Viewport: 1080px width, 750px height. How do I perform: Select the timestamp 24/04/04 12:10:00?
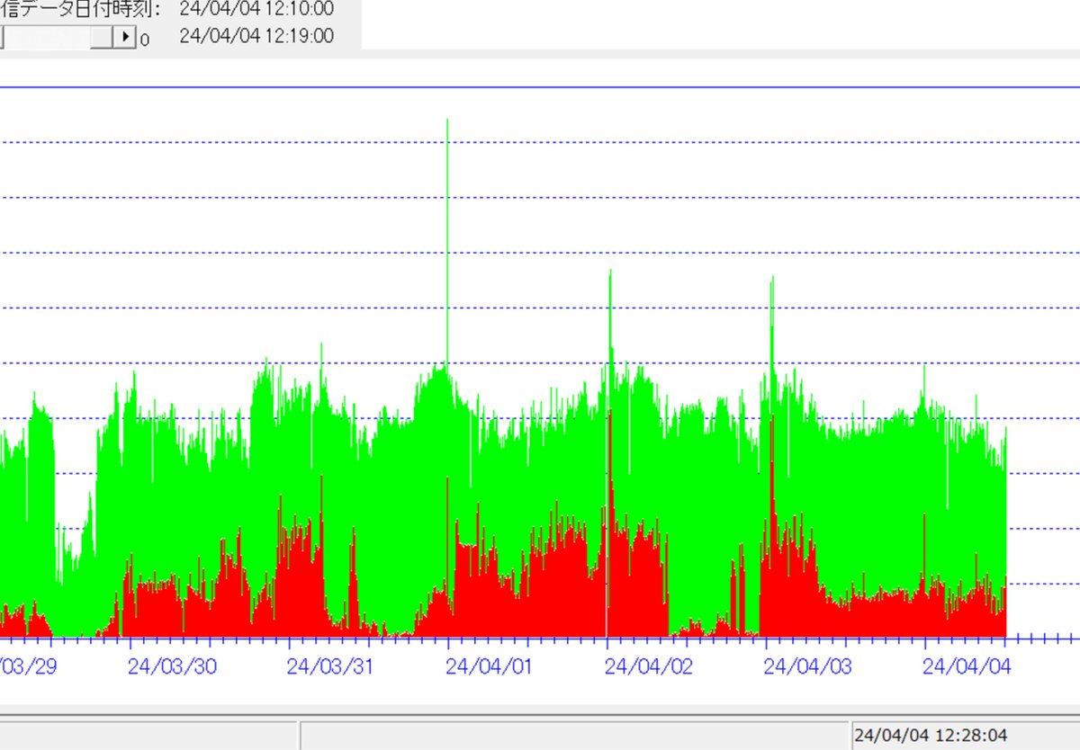point(256,10)
